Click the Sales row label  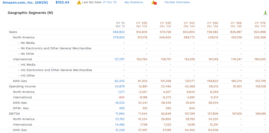tap(13, 32)
